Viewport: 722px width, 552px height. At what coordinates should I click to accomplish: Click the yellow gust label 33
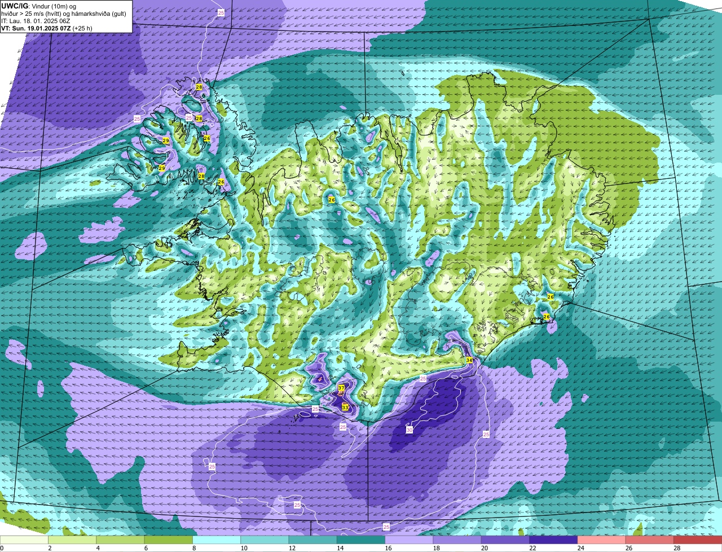point(345,407)
